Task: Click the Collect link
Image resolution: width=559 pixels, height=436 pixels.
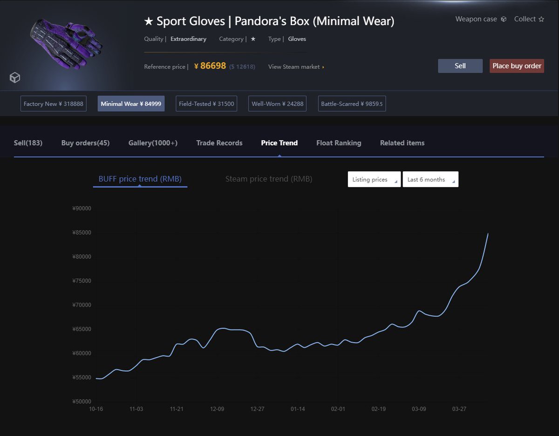Action: click(x=525, y=19)
